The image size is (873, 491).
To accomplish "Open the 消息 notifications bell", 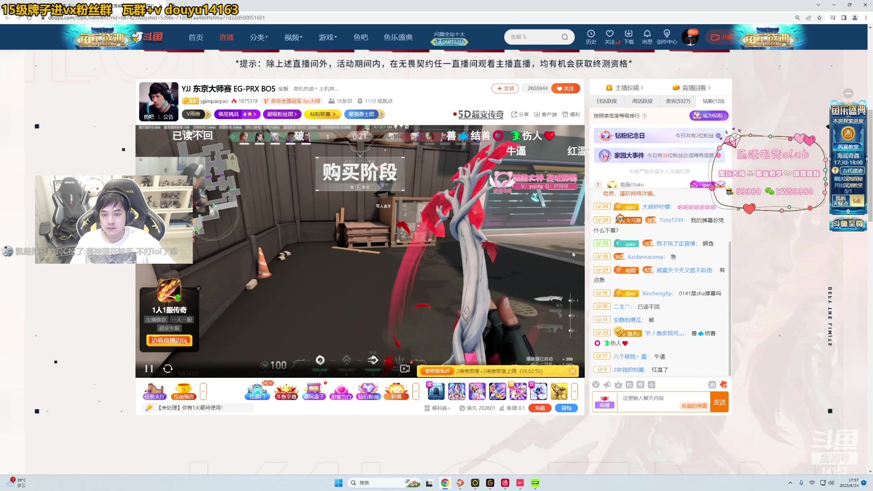I will pyautogui.click(x=647, y=36).
